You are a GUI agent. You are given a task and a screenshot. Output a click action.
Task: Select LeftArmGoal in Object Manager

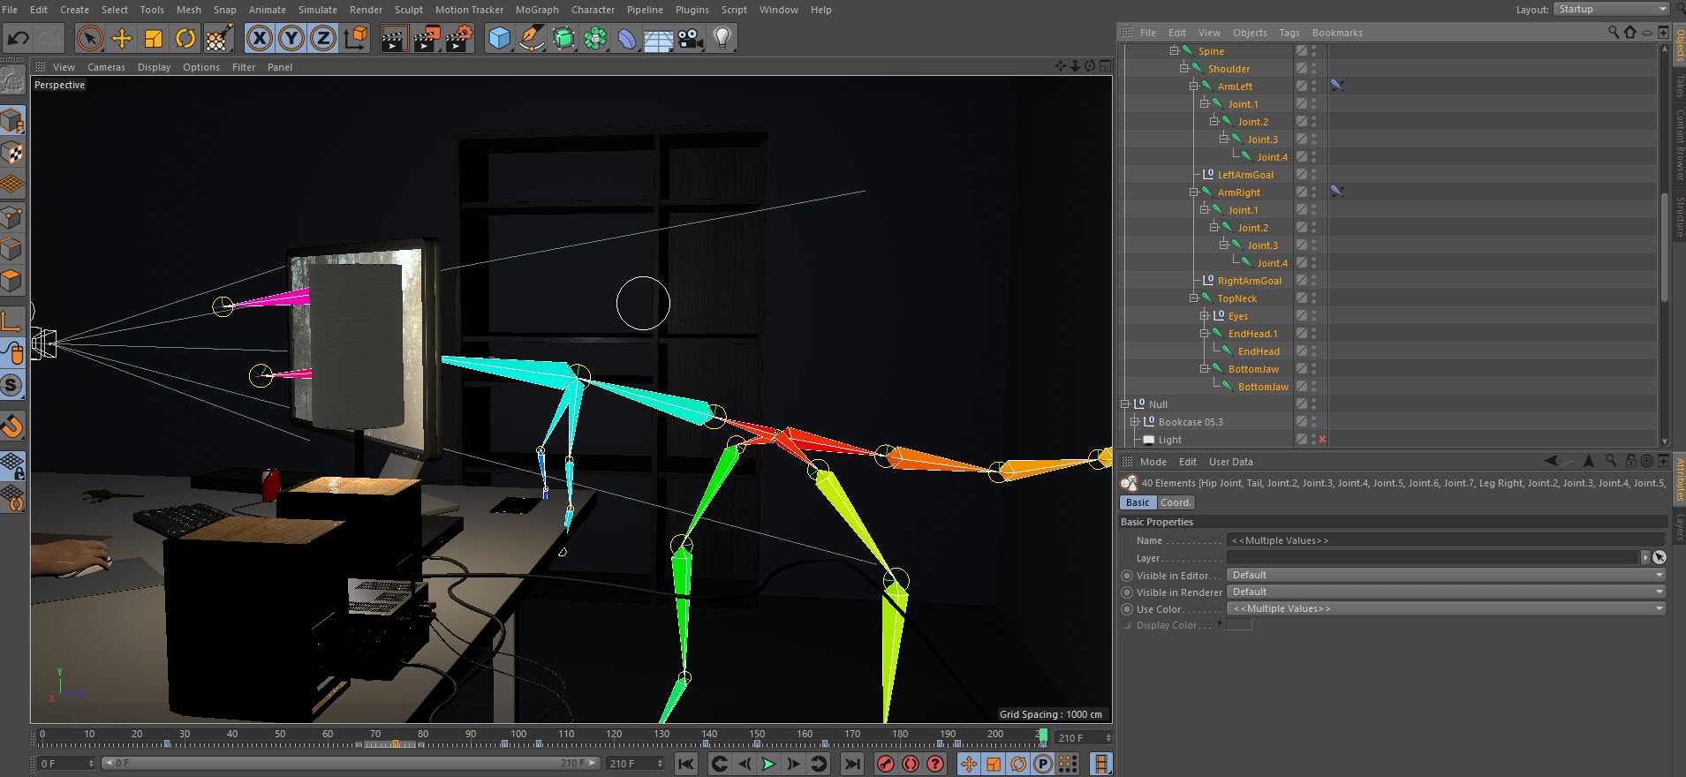tap(1245, 175)
